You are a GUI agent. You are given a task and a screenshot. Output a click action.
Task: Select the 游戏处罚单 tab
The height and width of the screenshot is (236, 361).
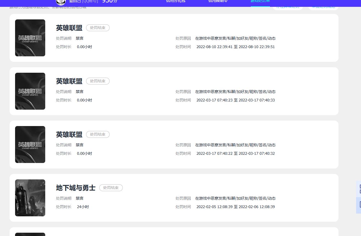260,1
